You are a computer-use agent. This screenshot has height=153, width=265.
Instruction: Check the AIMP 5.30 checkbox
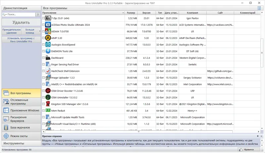(43, 38)
